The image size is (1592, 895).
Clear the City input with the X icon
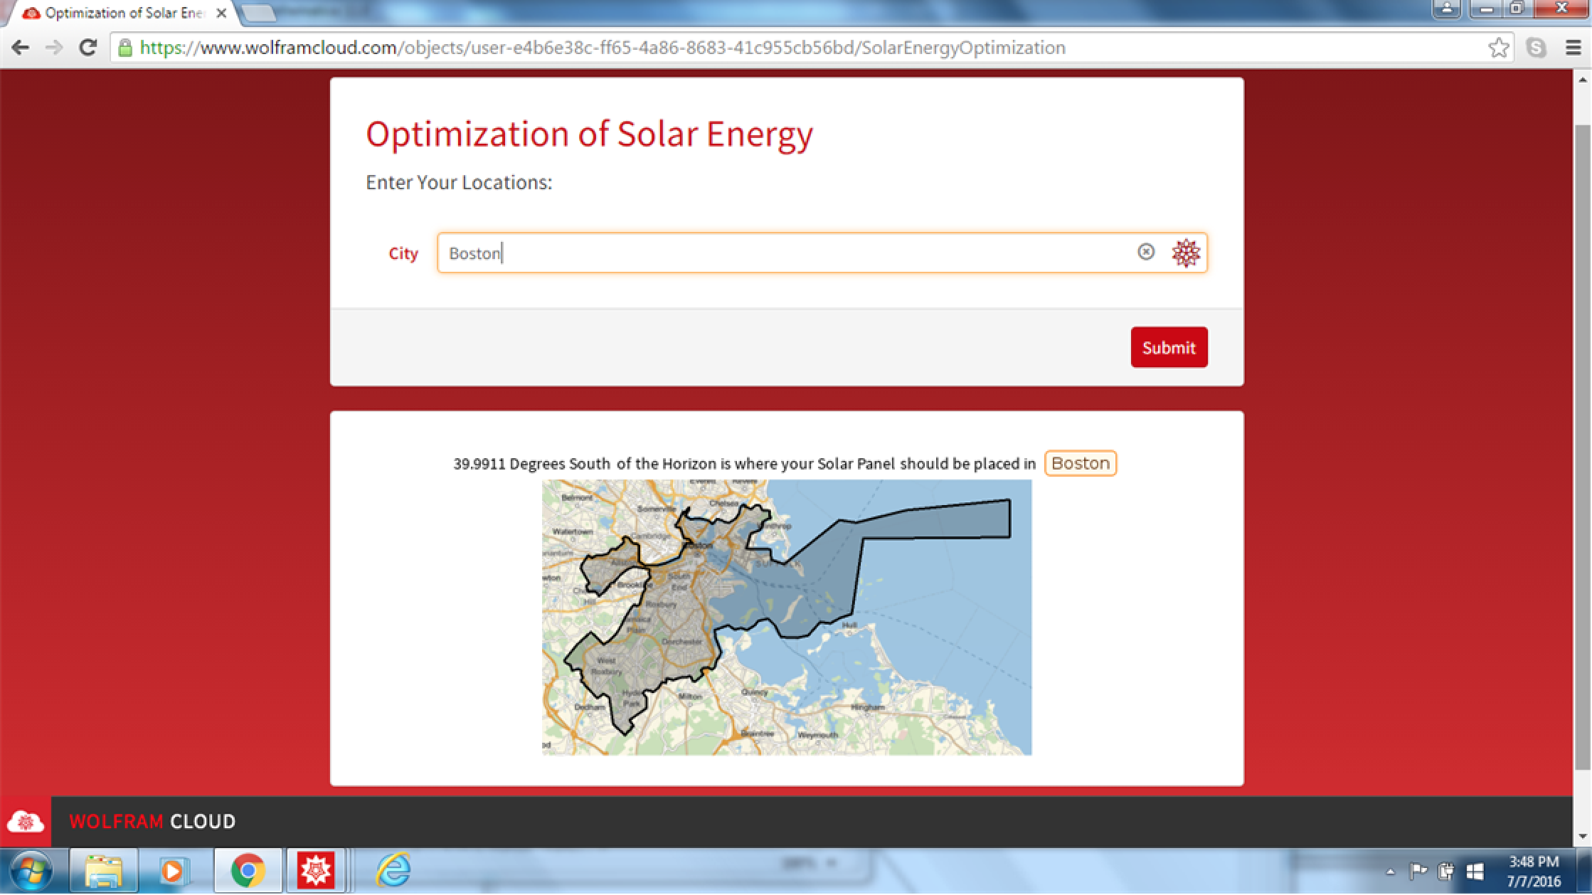[x=1145, y=252]
